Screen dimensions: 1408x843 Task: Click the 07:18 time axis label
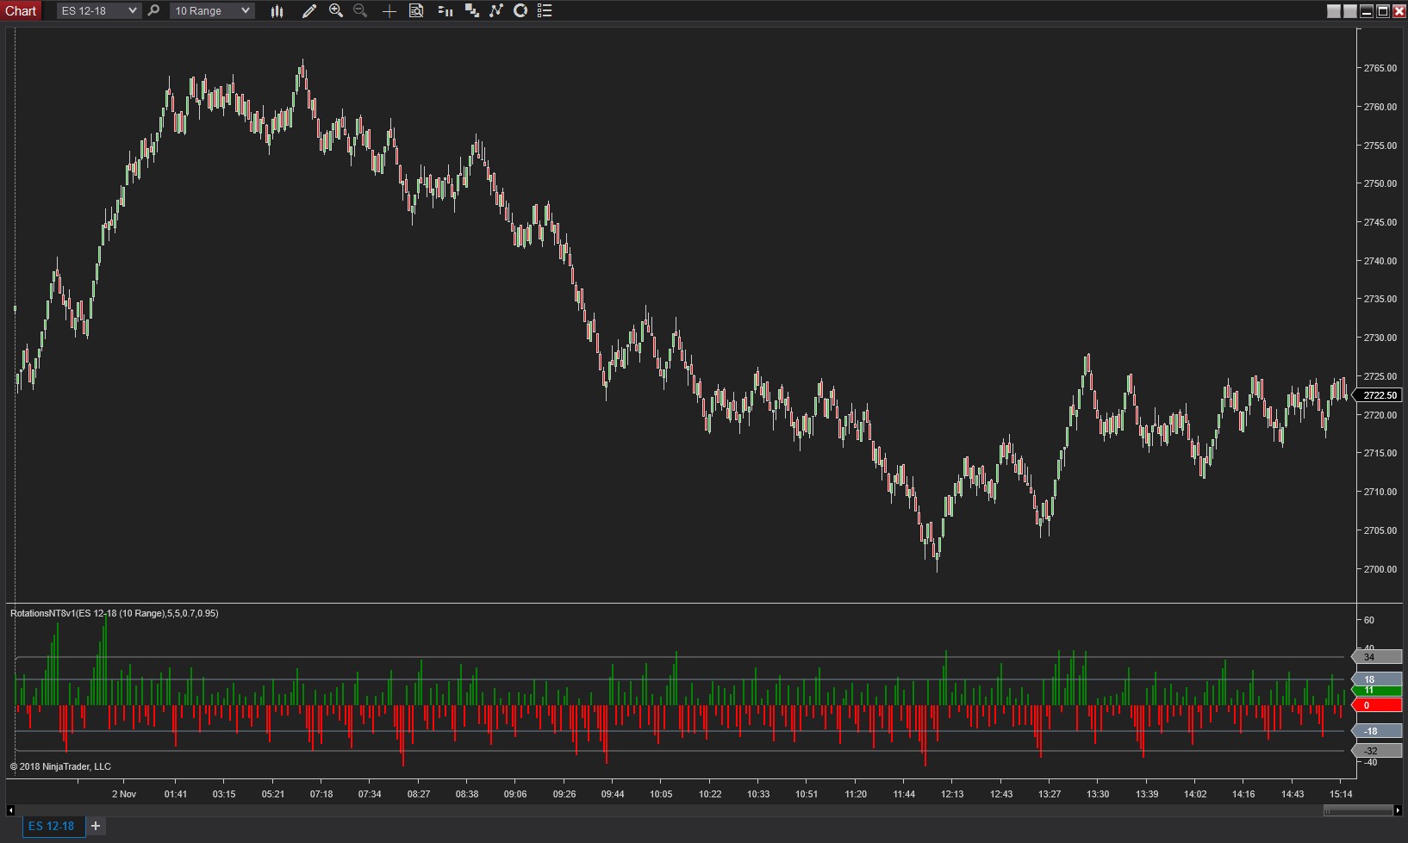click(x=321, y=794)
